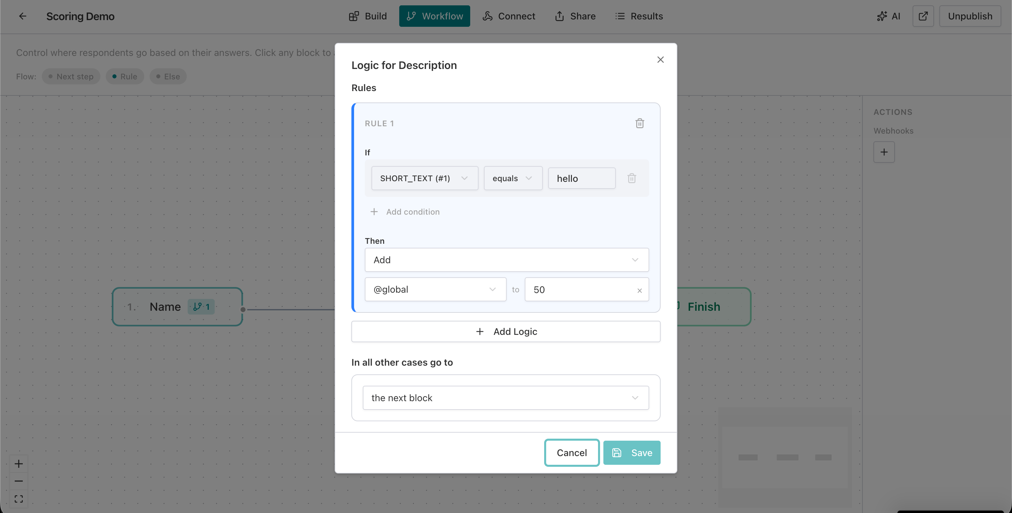Open the SHORT_TEXT (#1) field dropdown

tap(424, 178)
